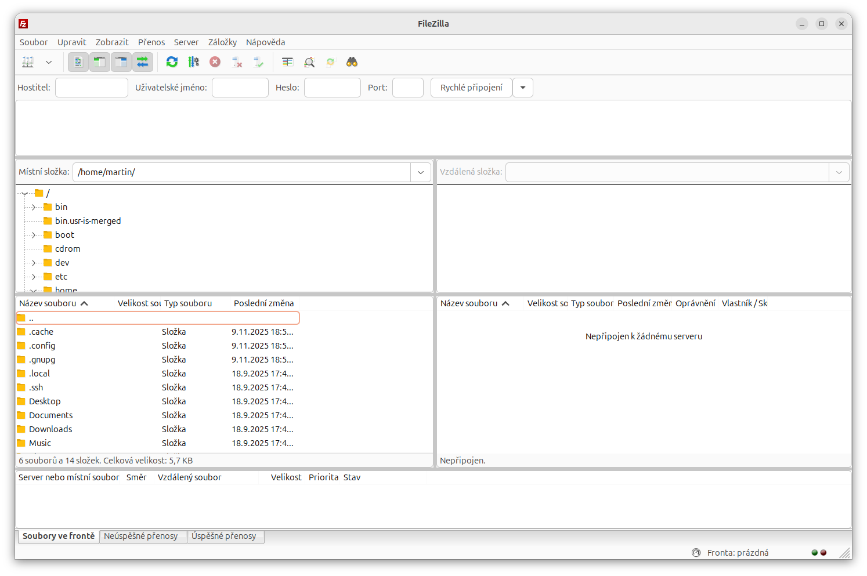Search for files with Find tool
Image resolution: width=867 pixels, height=576 pixels.
[x=352, y=61]
